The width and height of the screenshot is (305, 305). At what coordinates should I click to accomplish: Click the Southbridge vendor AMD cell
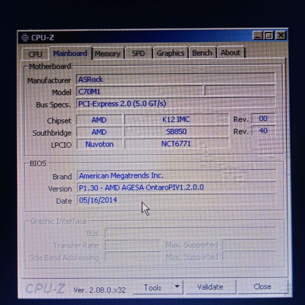pyautogui.click(x=99, y=132)
